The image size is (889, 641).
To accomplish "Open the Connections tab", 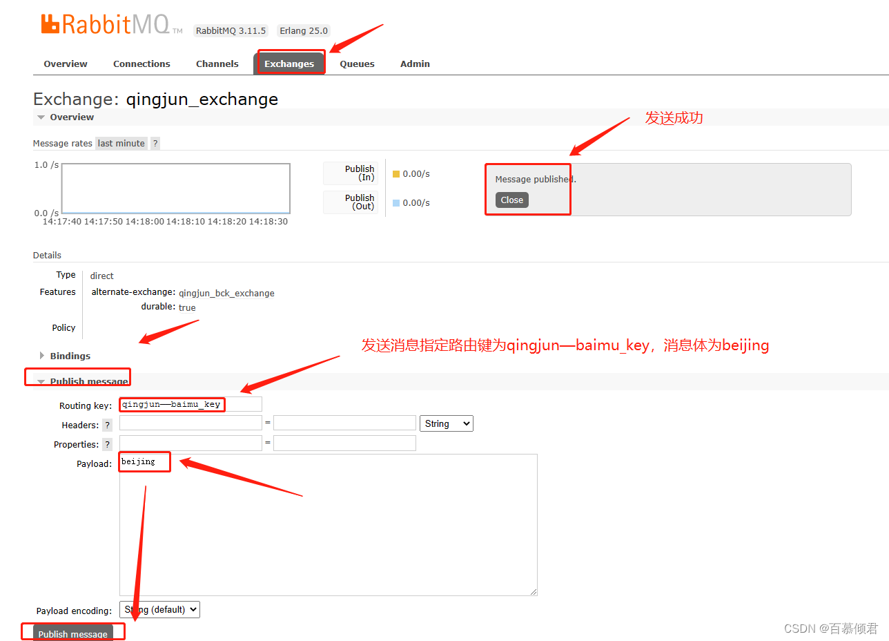I will tap(141, 64).
